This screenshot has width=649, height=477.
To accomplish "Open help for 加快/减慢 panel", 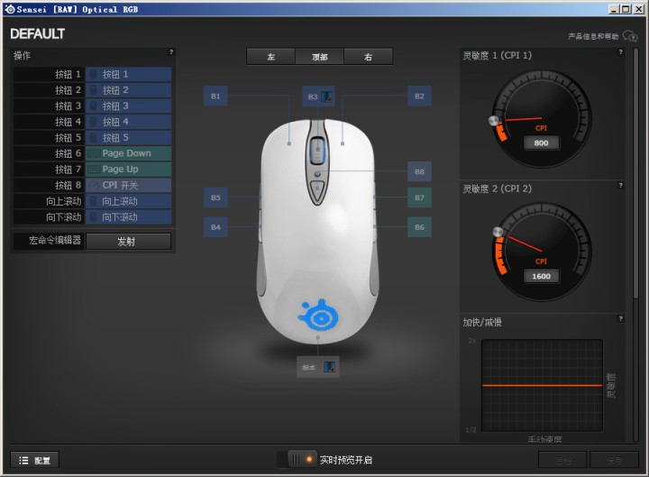I will tap(620, 318).
